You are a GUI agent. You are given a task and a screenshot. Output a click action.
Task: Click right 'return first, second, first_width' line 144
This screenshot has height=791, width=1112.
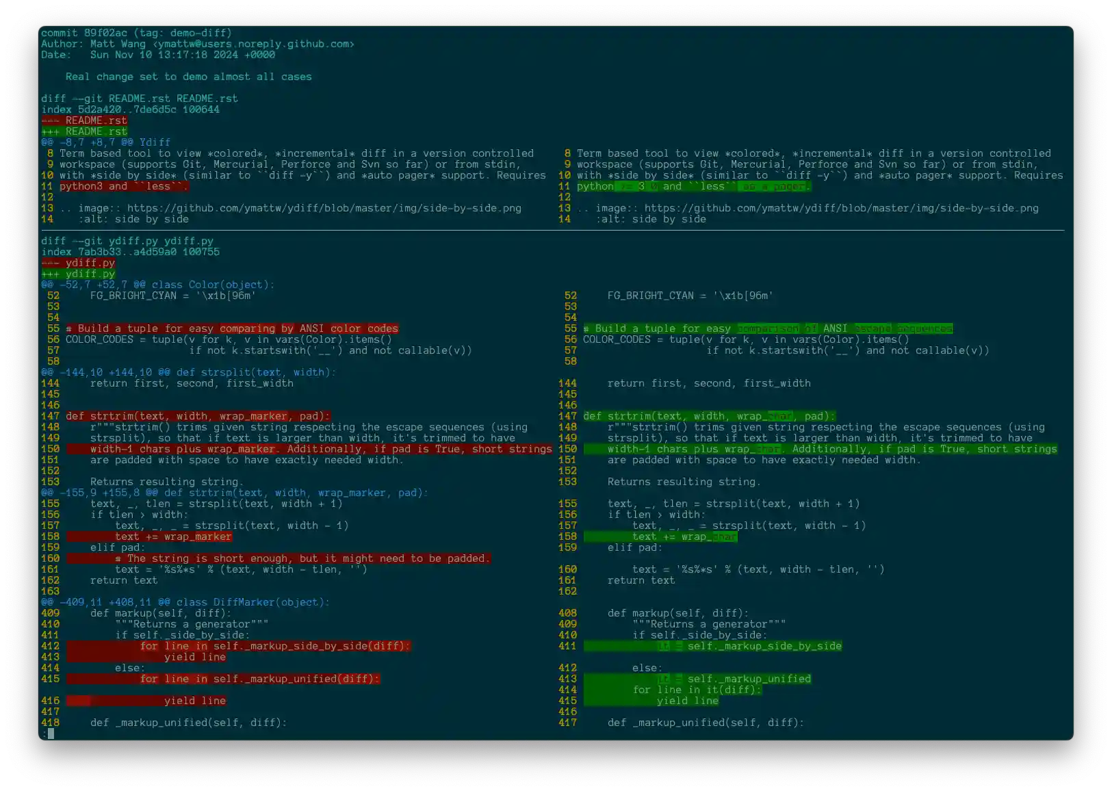click(709, 383)
